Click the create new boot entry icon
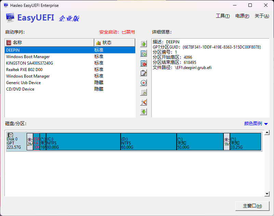Screen dimensions: 274x216 pos(143,53)
